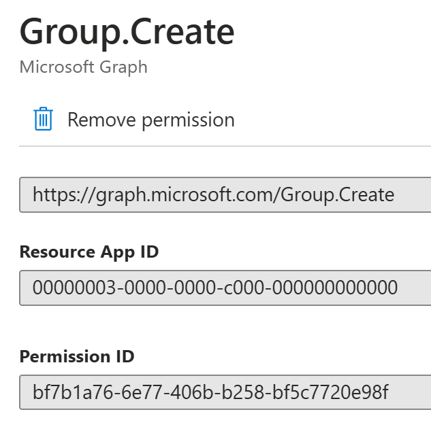The image size is (431, 431).
Task: Click the blue trash can icon
Action: click(43, 119)
